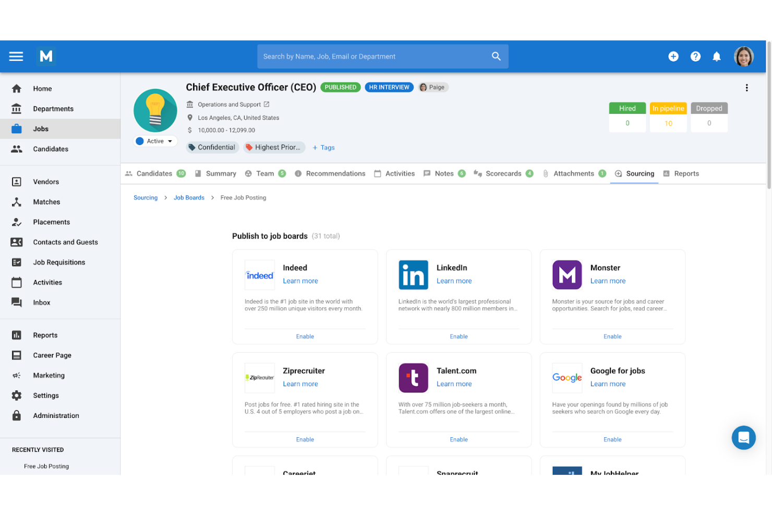The width and height of the screenshot is (772, 515).
Task: Open Departments in sidebar
Action: (x=60, y=109)
